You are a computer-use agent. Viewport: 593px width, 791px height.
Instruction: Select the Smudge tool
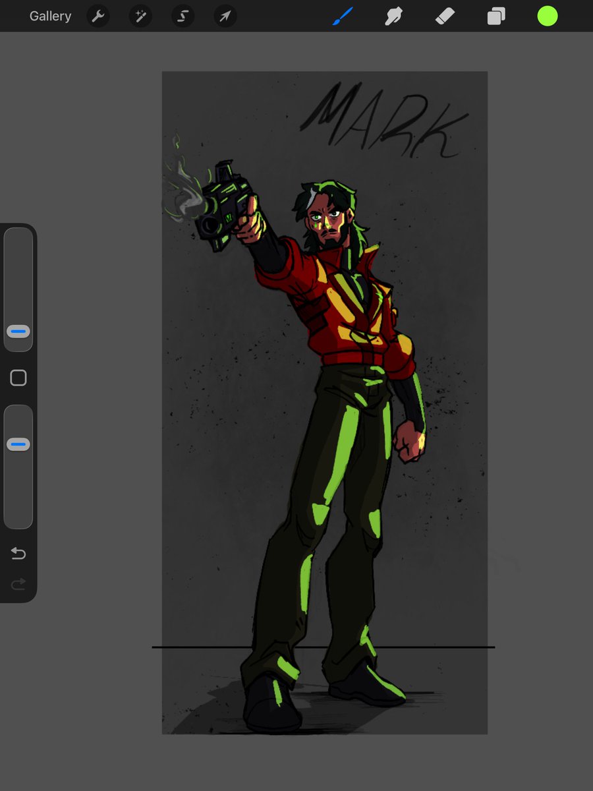(x=393, y=16)
